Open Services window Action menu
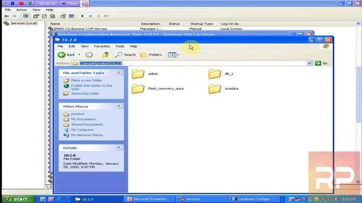The width and height of the screenshot is (362, 203). [21, 10]
